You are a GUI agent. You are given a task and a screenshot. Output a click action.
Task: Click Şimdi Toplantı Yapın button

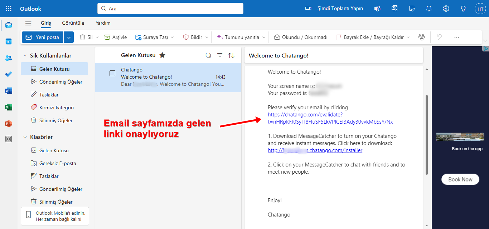point(334,9)
